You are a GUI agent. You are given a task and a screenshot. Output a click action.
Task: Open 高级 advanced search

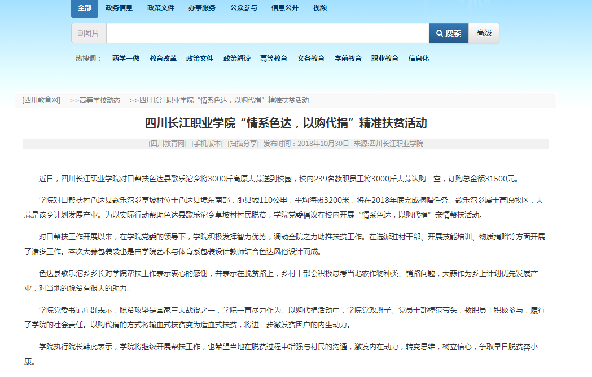tap(484, 33)
